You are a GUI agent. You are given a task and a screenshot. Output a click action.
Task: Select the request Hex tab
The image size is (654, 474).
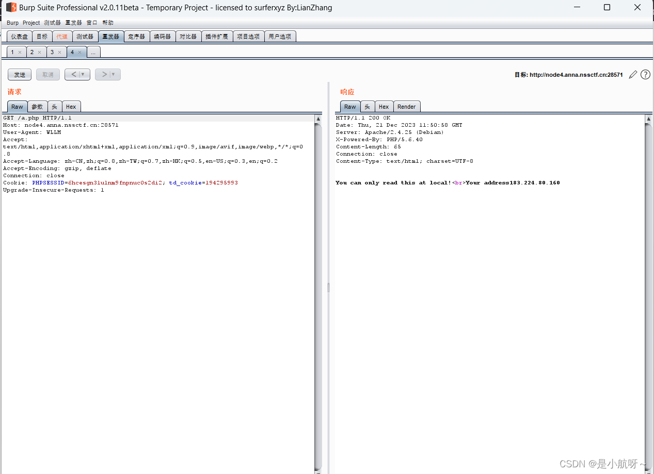[71, 107]
